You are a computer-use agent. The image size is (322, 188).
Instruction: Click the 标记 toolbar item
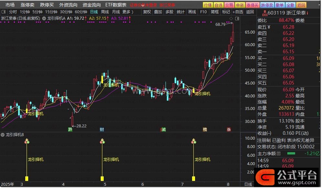pos(226,12)
